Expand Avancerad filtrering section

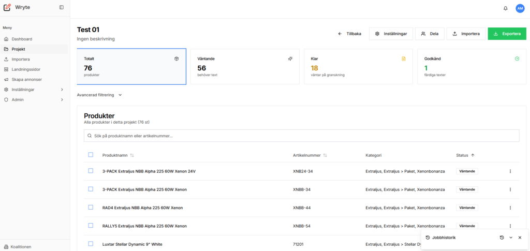tap(99, 95)
